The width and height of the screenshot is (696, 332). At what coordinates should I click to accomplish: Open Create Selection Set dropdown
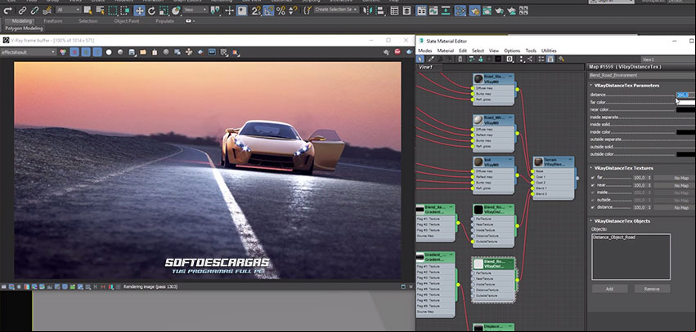pos(336,10)
